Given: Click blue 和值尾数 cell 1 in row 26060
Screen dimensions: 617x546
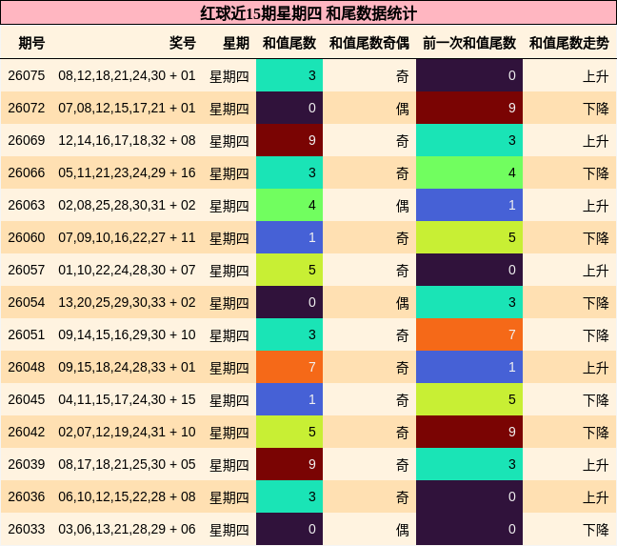Looking at the screenshot, I should (x=289, y=237).
